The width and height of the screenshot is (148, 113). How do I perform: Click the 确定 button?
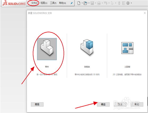tap(103, 104)
